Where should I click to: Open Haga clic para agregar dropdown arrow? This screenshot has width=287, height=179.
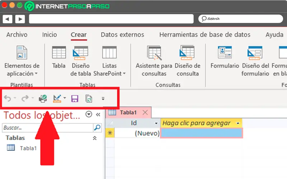238,123
